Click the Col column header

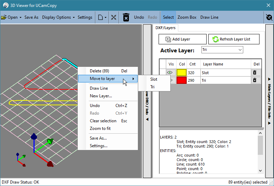pyautogui.click(x=182, y=64)
